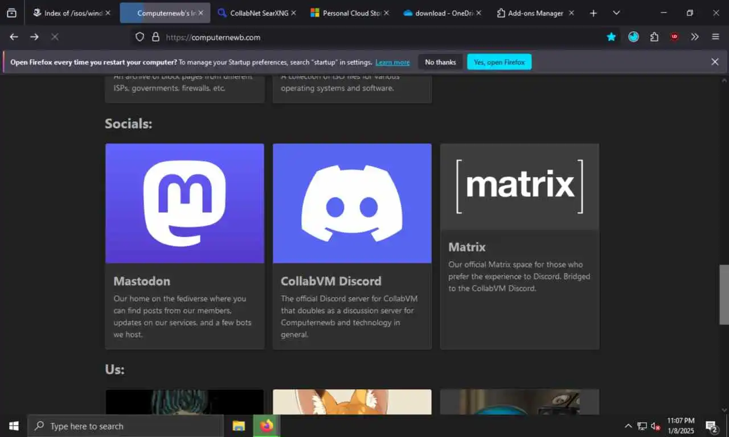The image size is (729, 437).
Task: Open the Windows notification center
Action: tap(712, 426)
